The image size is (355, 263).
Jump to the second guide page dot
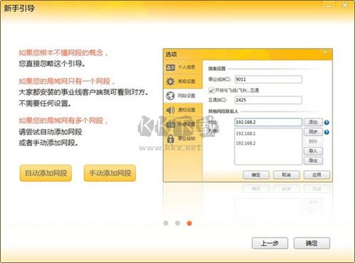(x=177, y=223)
